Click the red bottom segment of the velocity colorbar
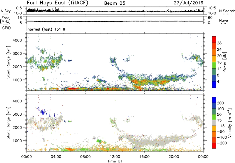The image size is (235, 163). pos(214,146)
